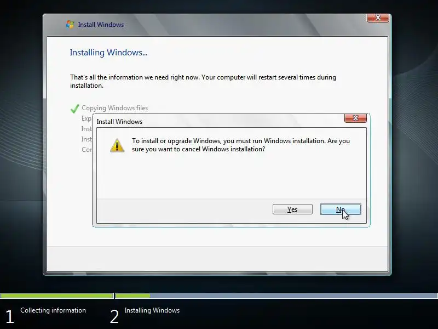This screenshot has height=329, width=438.
Task: Click Yes to cancel Windows installation
Action: pyautogui.click(x=292, y=209)
